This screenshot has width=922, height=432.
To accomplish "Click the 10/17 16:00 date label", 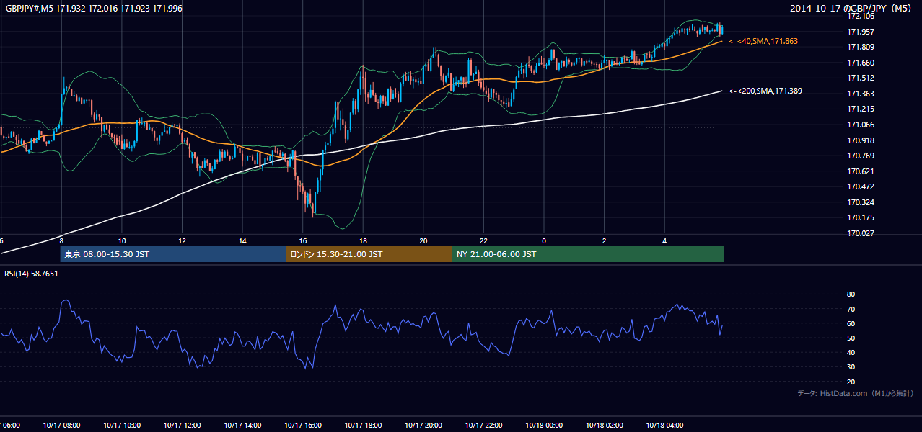I will (x=302, y=426).
